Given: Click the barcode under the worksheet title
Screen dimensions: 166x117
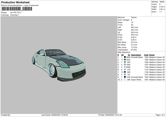Looking at the screenshot, I should point(17,9).
